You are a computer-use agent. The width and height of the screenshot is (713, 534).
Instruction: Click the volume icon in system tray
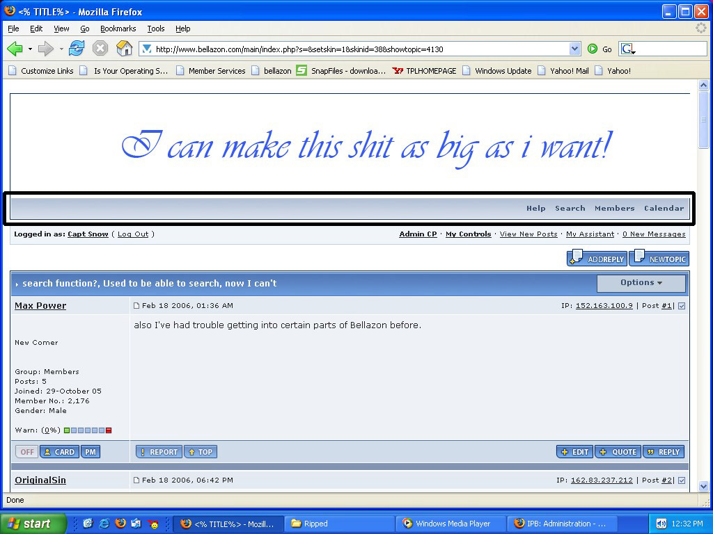coord(661,524)
